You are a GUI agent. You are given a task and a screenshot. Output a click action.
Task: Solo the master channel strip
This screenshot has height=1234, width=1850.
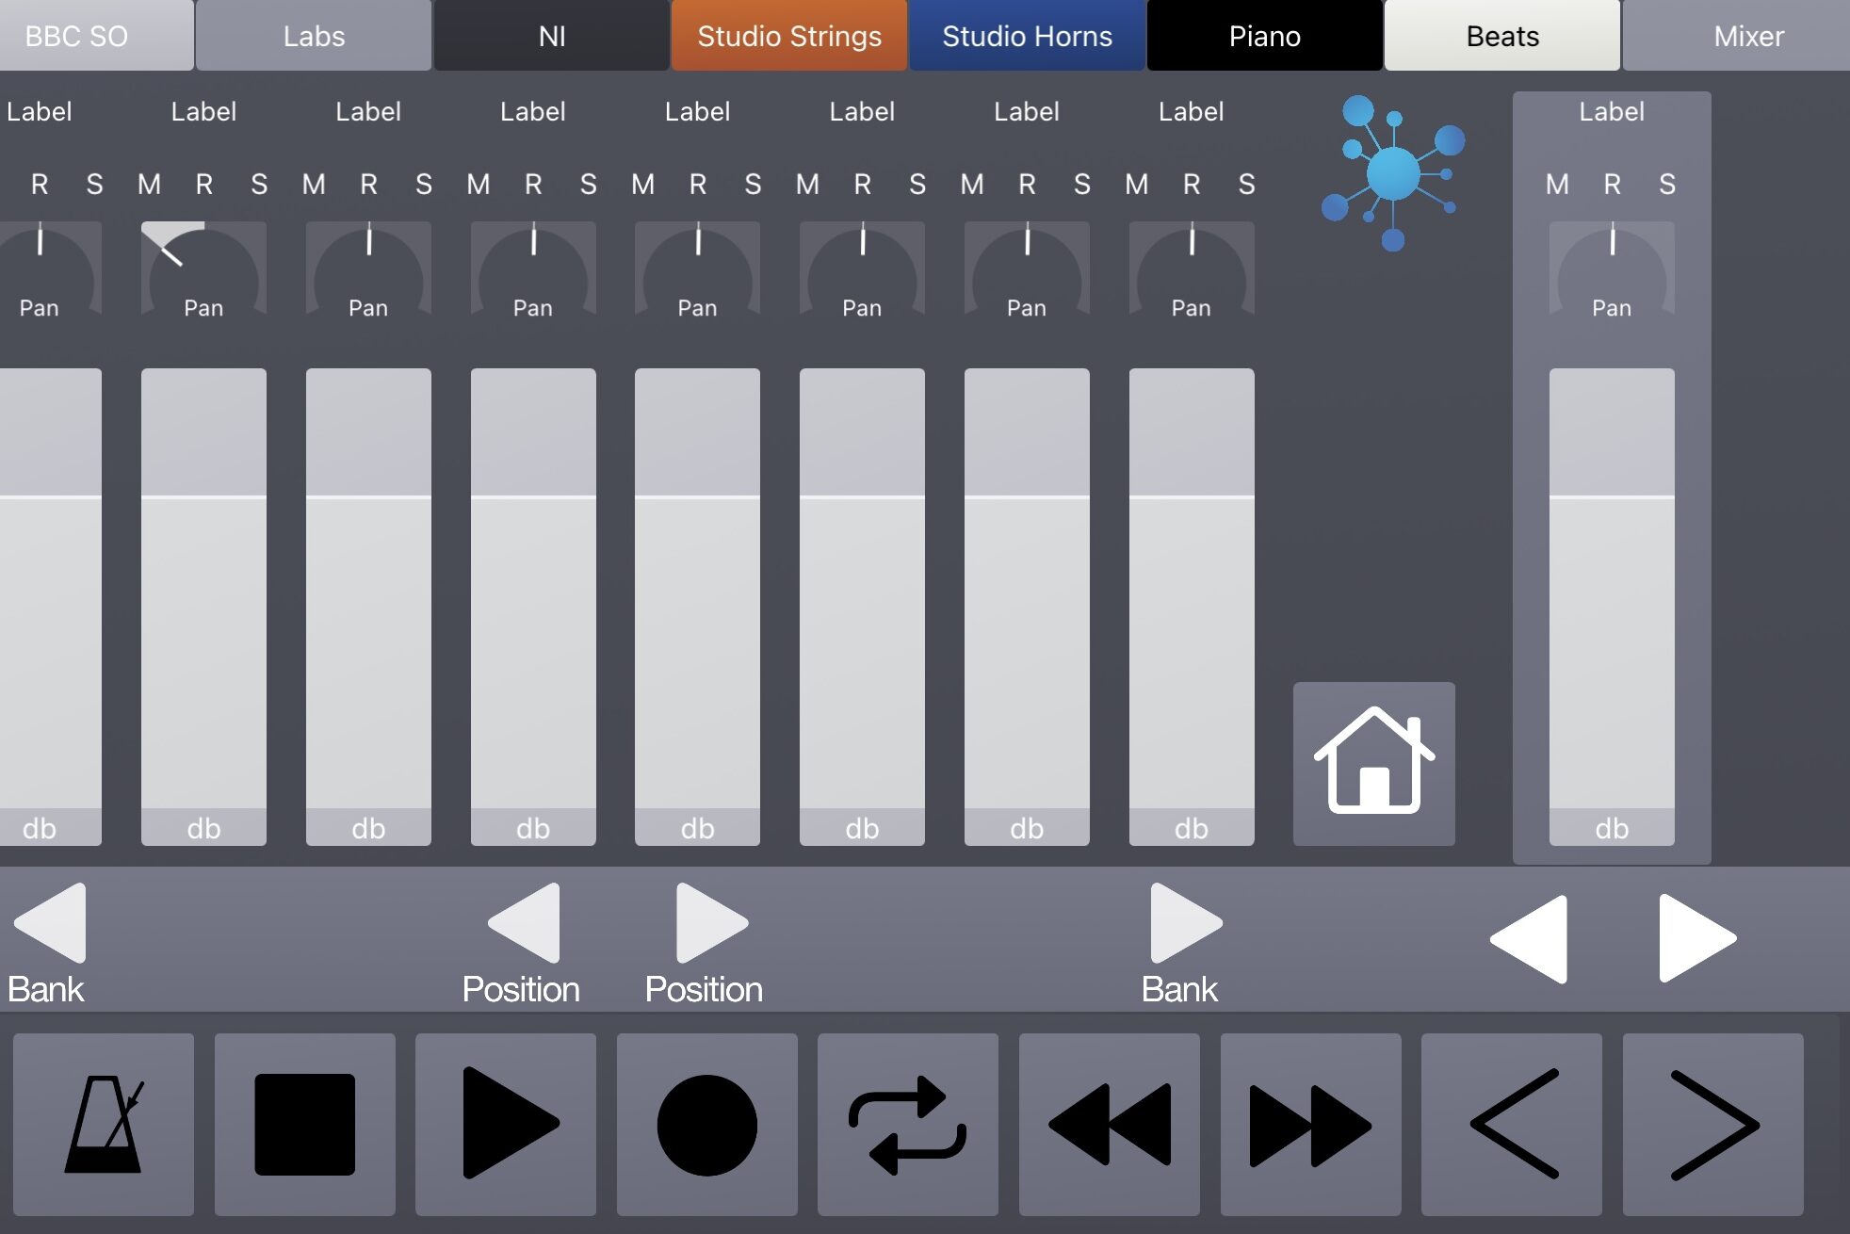click(1666, 184)
